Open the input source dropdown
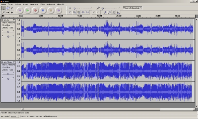198x119 pixels. 132,8
